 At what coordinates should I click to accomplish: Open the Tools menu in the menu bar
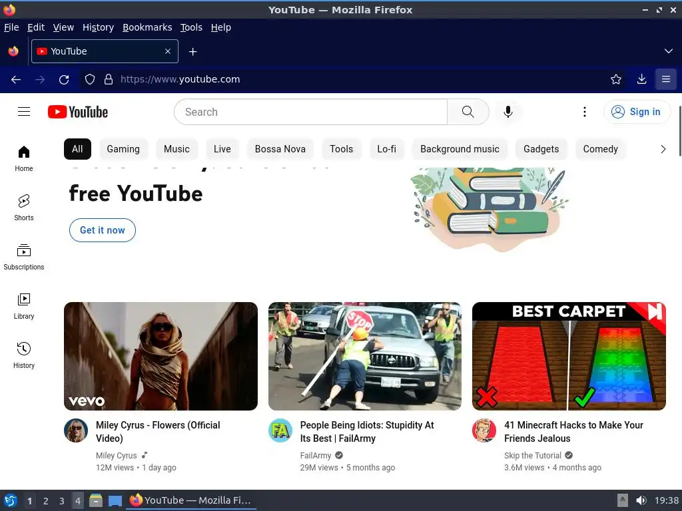[191, 27]
